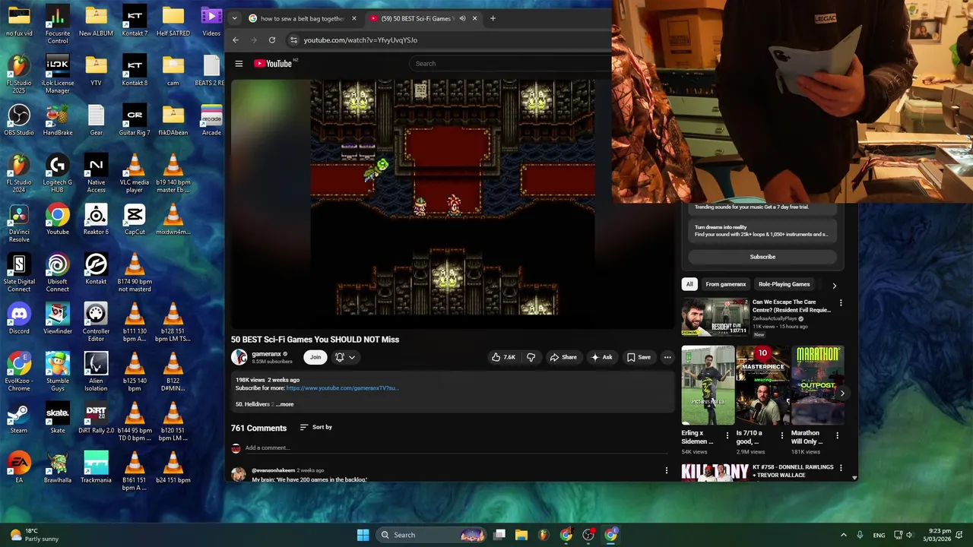
Task: Open the 'Is 7/10 a good' Masterpiece short
Action: coord(762,386)
